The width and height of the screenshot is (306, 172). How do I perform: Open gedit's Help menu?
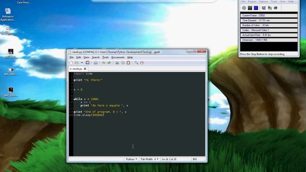(x=130, y=57)
